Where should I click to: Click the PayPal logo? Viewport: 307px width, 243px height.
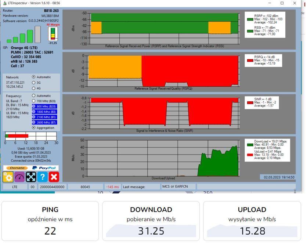44,168
